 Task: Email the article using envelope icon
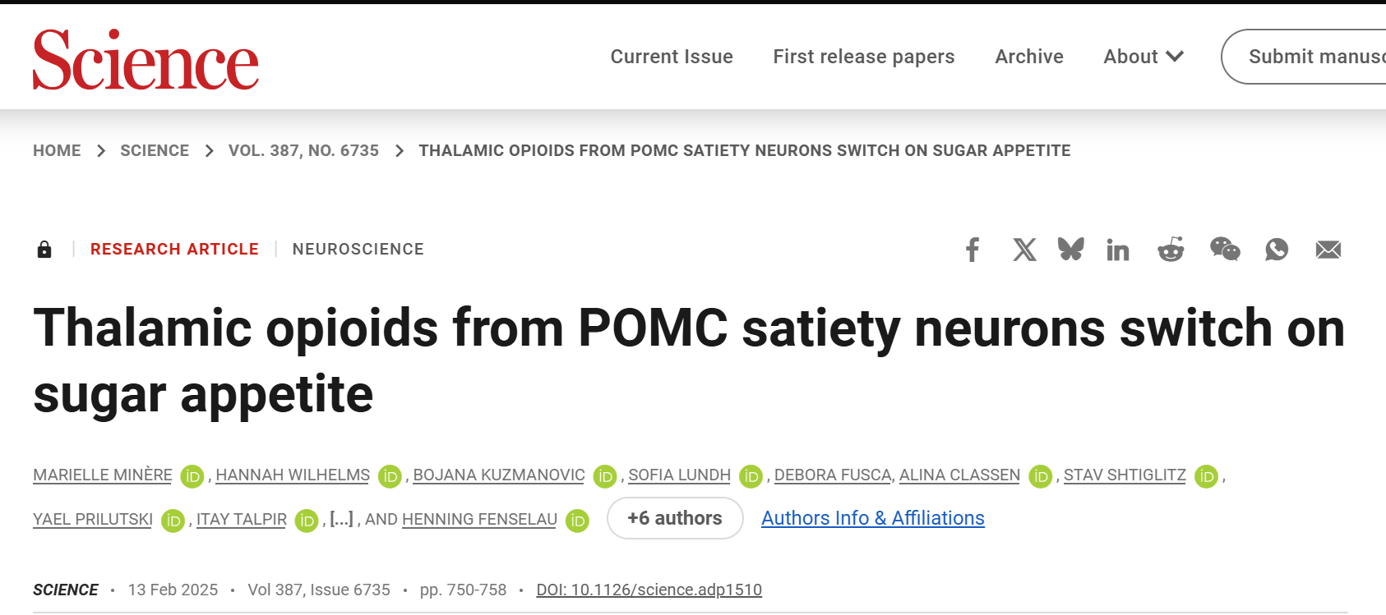(1328, 250)
